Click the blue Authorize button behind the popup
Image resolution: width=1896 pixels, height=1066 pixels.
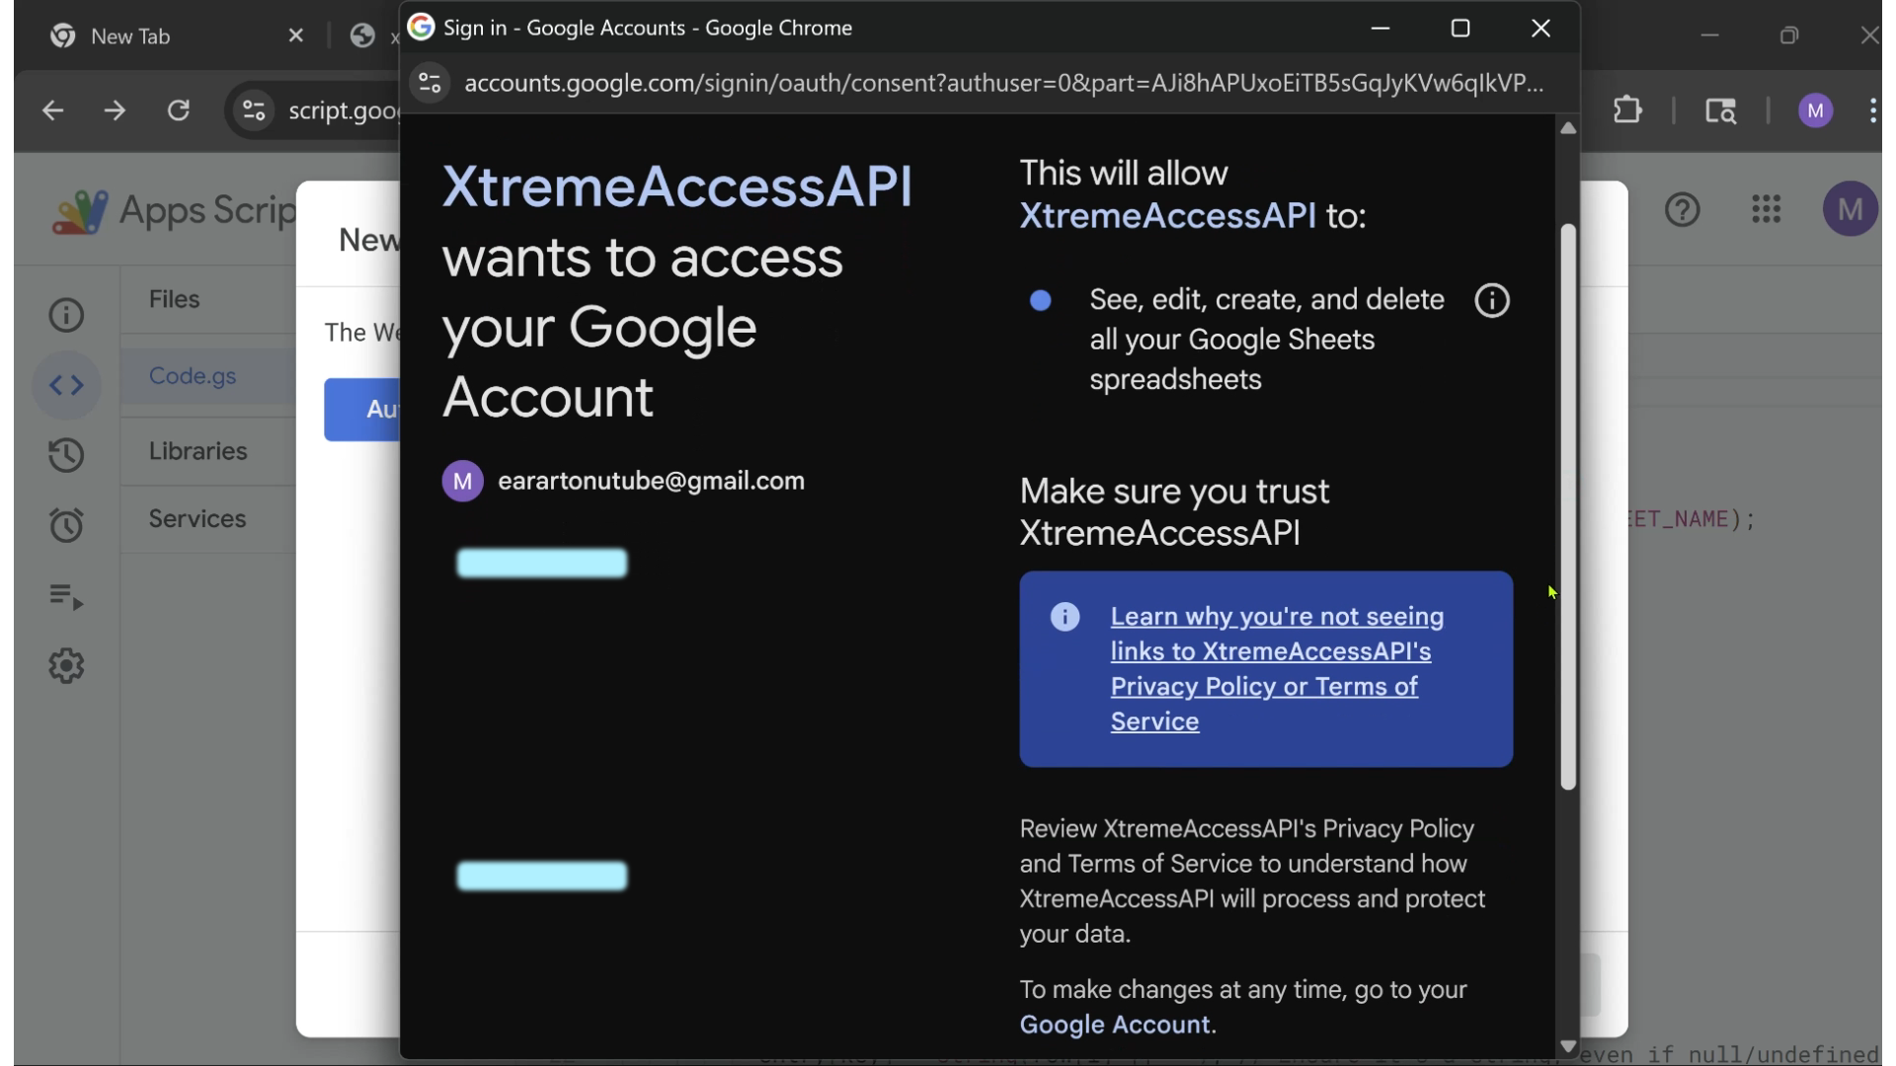(x=363, y=410)
